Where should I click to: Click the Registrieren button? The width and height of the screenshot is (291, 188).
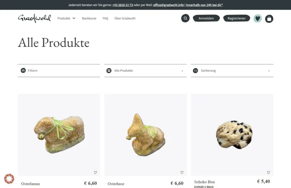pos(236,18)
